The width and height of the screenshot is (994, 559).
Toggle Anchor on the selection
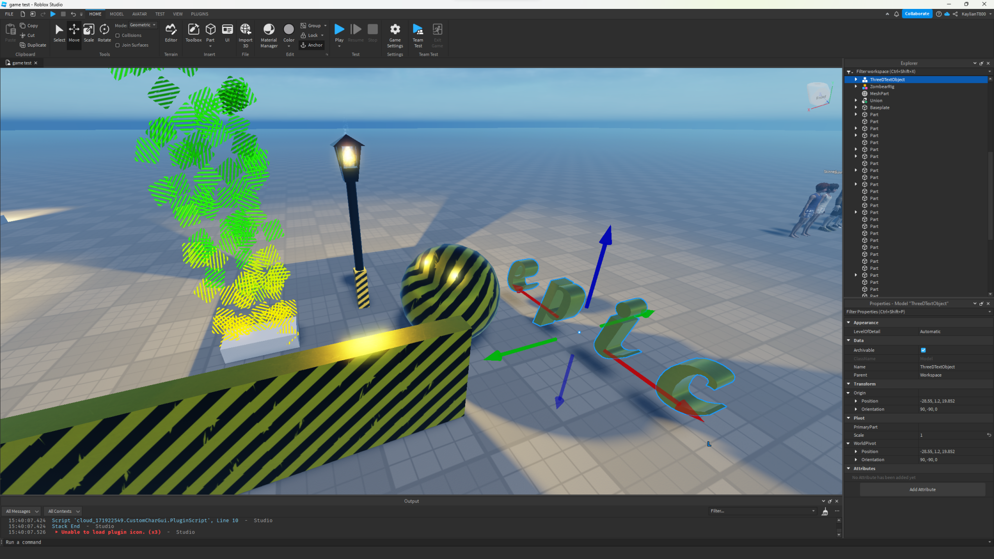click(312, 45)
